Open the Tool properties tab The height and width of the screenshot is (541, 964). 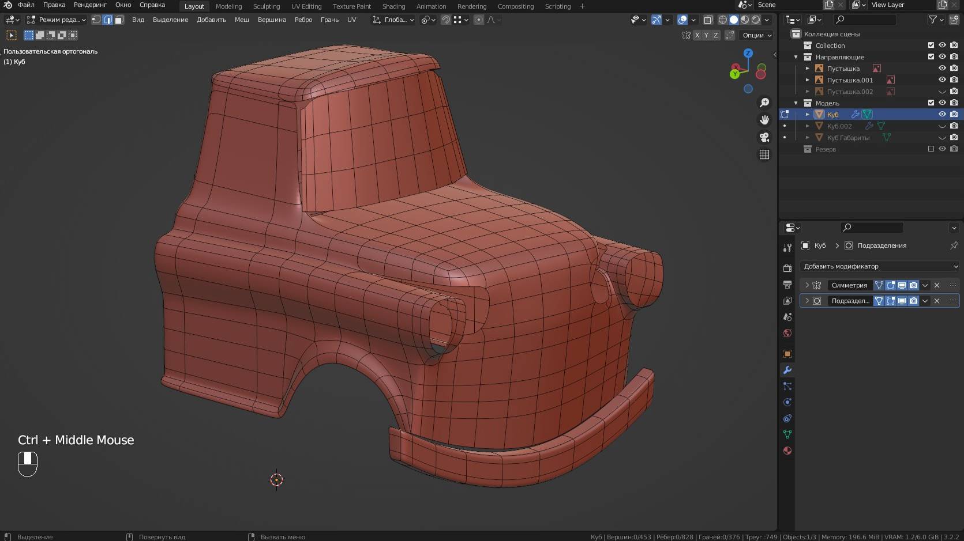click(x=787, y=248)
